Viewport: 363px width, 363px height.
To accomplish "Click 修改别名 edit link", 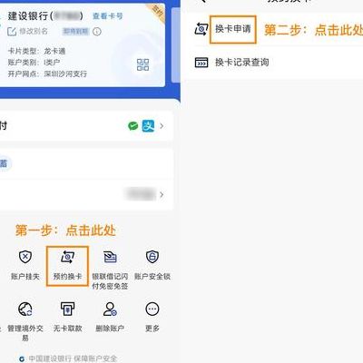I will (27, 31).
